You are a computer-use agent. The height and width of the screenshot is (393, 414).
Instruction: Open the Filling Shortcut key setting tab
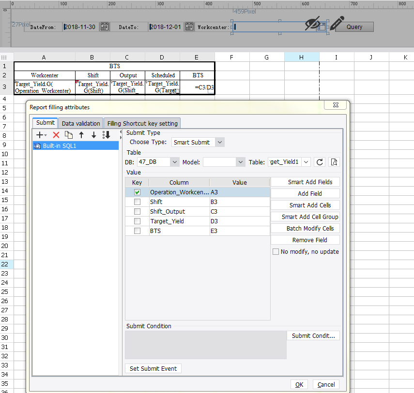click(142, 123)
